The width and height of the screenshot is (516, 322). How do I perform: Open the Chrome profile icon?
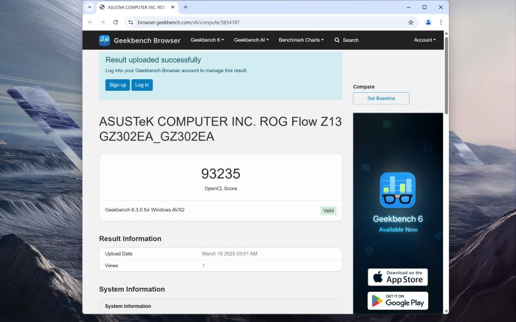pos(428,23)
